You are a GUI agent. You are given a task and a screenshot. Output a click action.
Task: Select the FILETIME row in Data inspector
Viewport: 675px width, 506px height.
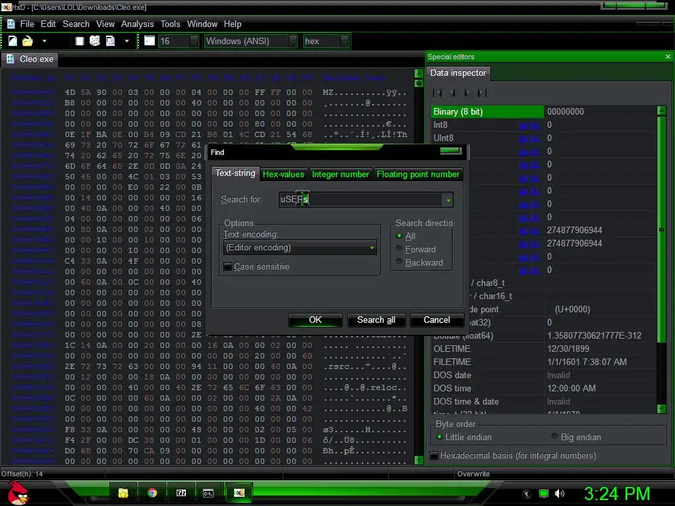(544, 362)
